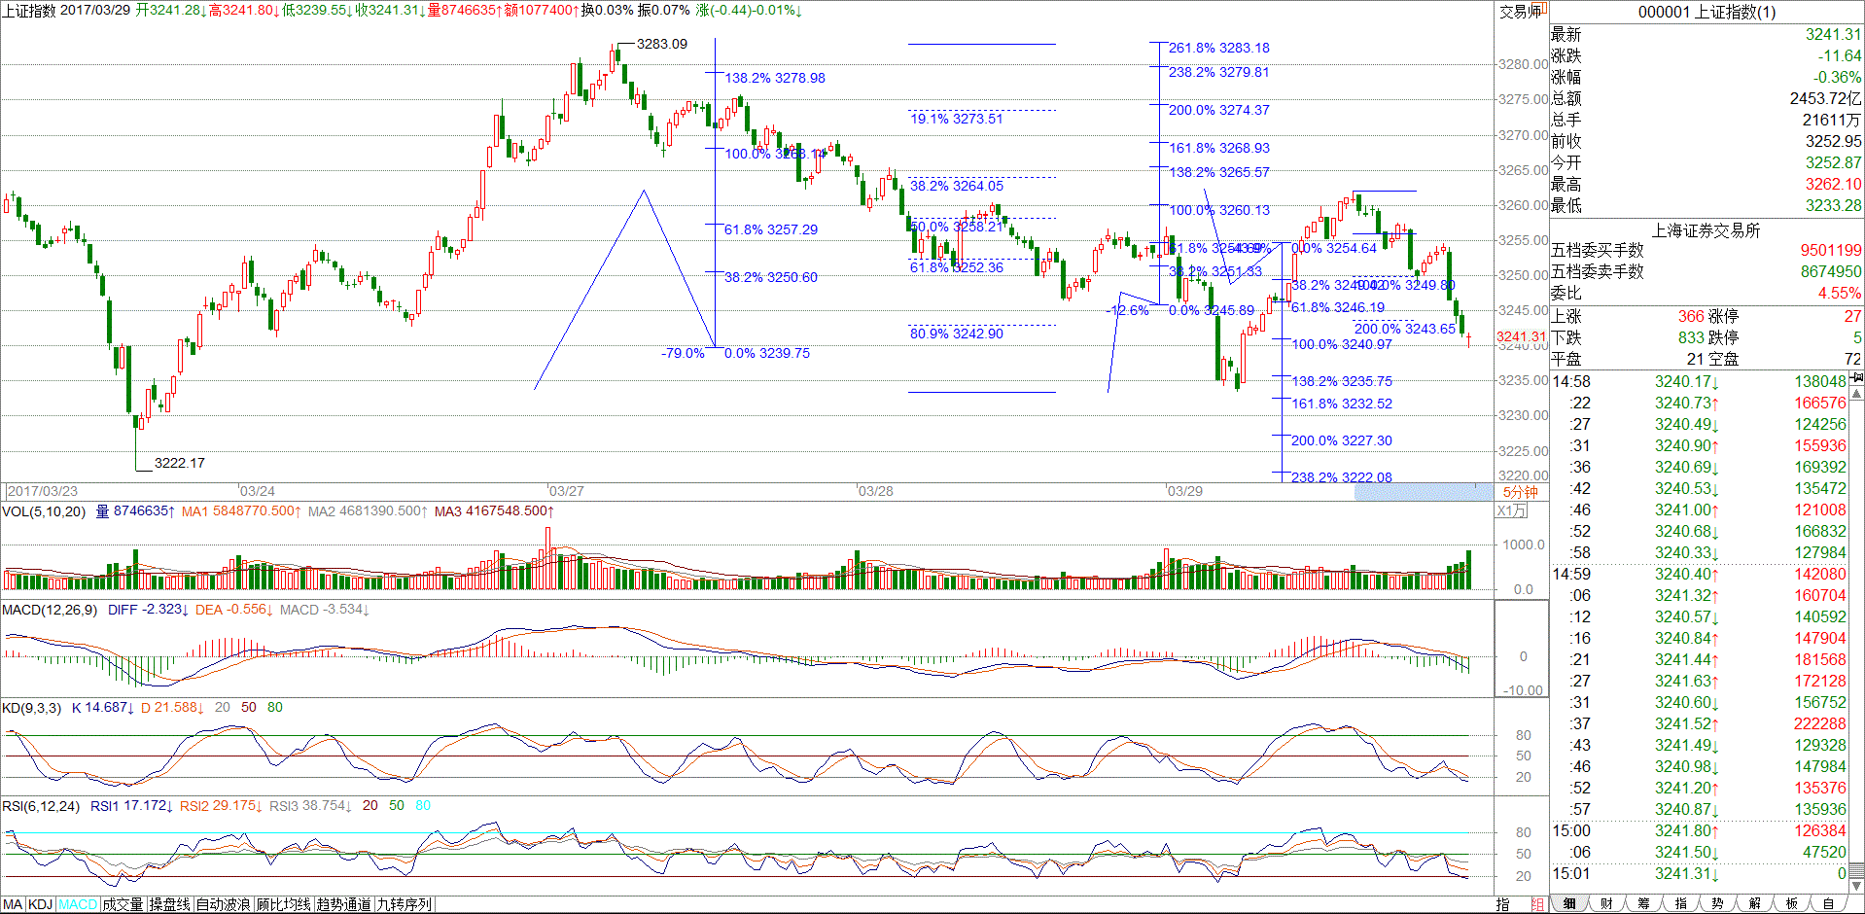1865x914 pixels.
Task: Open the 筹 tab in quote panel
Action: click(x=1643, y=904)
